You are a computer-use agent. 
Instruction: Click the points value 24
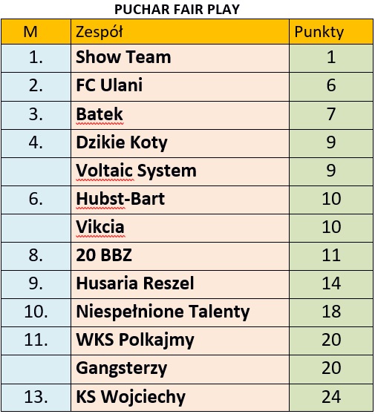coord(331,397)
